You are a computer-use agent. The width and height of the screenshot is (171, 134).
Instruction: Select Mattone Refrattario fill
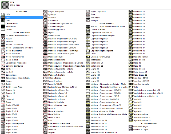point(57,75)
